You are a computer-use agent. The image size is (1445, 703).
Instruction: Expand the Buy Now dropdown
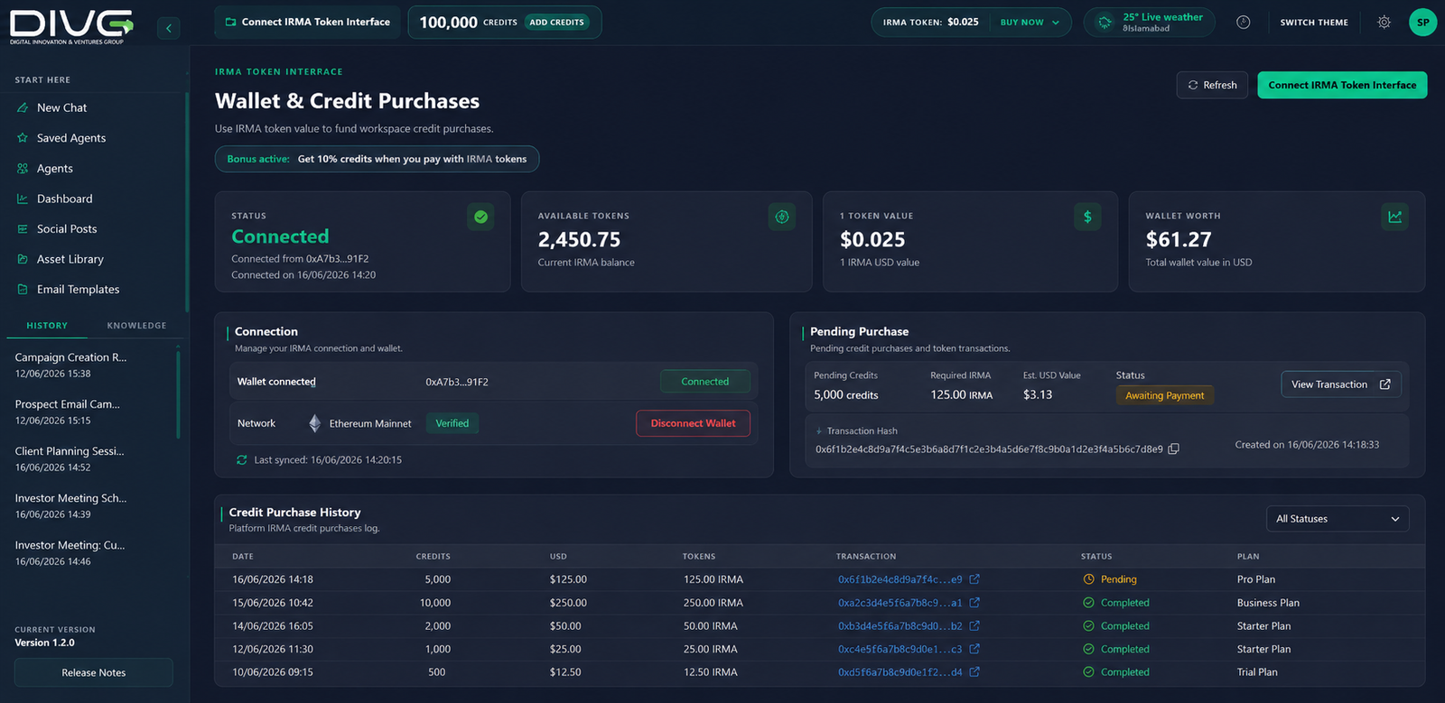[x=1030, y=23]
